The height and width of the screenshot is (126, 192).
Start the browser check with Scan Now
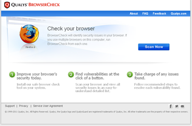tap(154, 47)
